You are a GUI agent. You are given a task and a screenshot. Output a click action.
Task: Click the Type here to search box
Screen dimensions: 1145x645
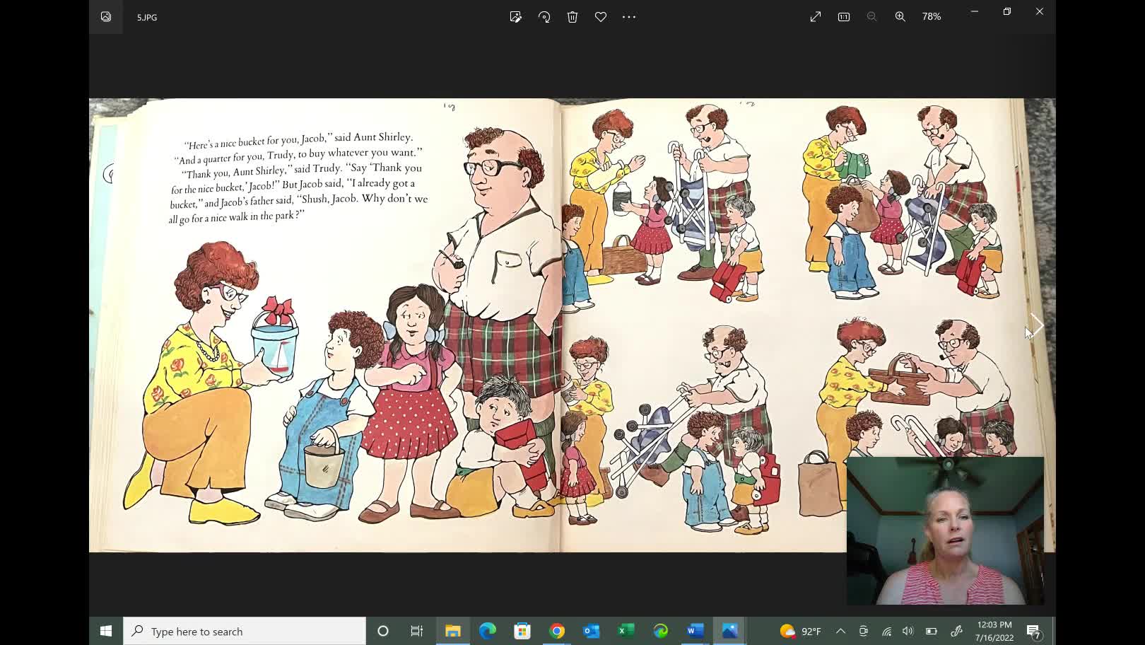click(x=245, y=631)
